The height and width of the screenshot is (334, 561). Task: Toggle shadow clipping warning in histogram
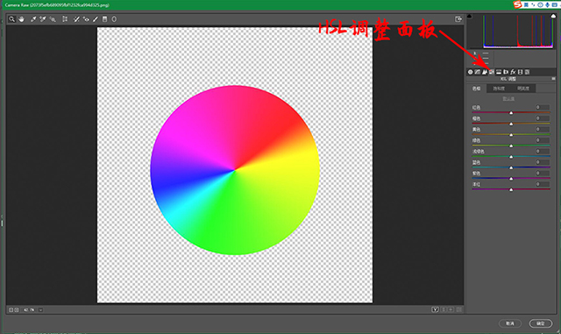pos(470,16)
